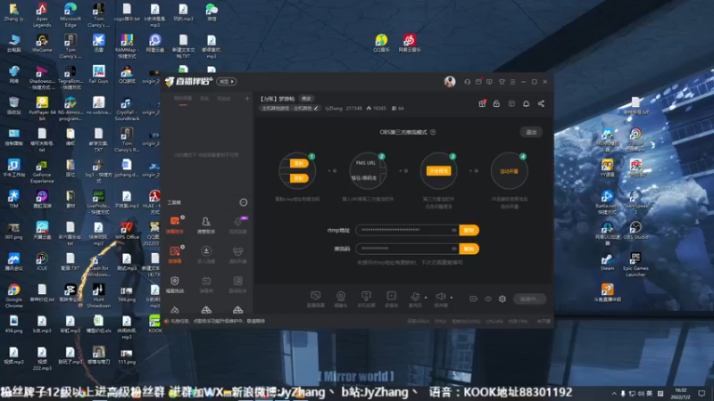Copy the rtmp address with orange button
The width and height of the screenshot is (714, 401).
click(469, 230)
